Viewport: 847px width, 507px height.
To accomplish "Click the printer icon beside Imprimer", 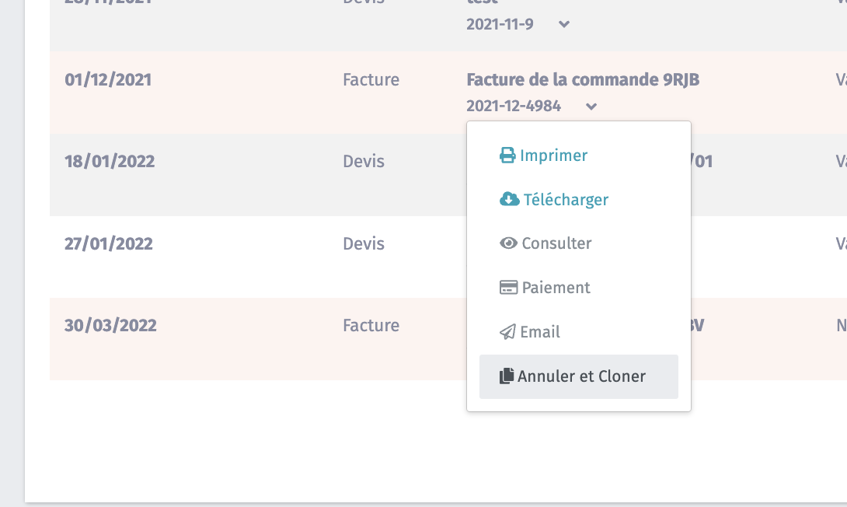I will 507,156.
